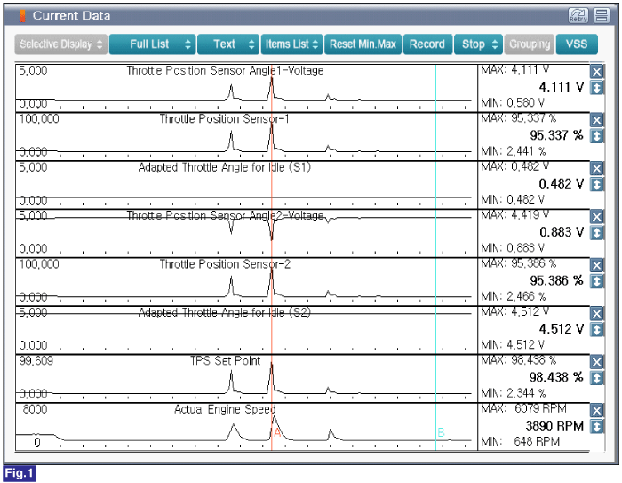Click the 'MAX: 6079 RPM' reading
Image resolution: width=622 pixels, height=483 pixels.
523,408
